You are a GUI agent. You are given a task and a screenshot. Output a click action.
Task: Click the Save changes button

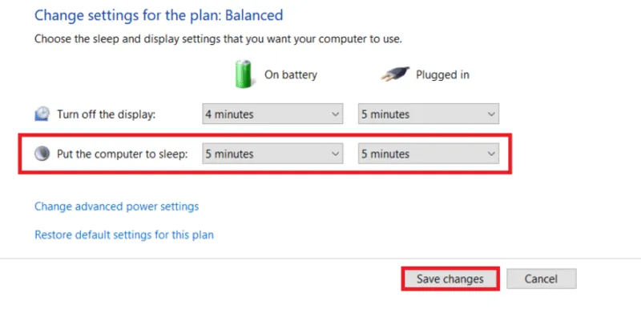pyautogui.click(x=450, y=279)
